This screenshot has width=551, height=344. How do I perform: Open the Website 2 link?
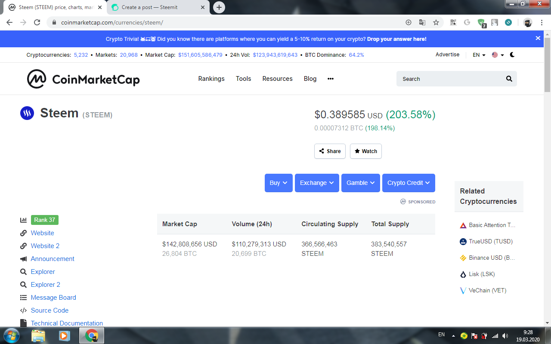[x=45, y=246]
